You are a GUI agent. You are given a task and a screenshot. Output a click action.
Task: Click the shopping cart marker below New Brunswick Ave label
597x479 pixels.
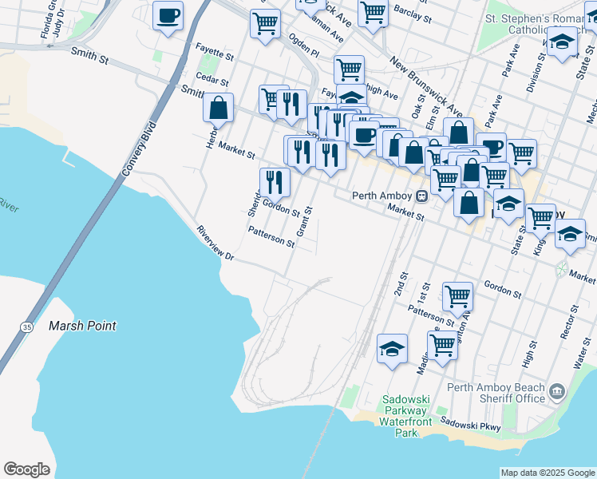point(520,152)
